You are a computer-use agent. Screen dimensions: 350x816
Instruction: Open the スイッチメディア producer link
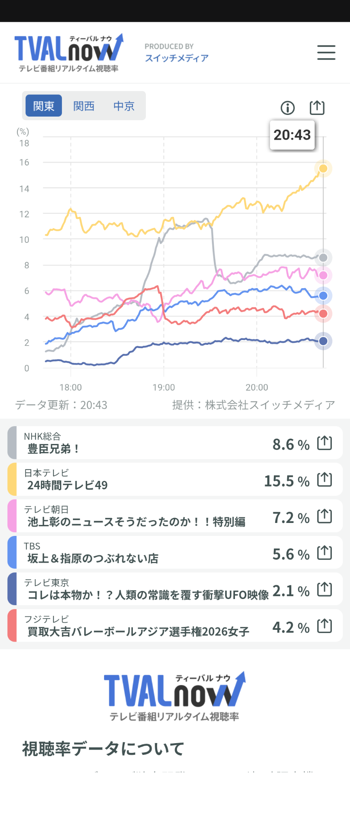[177, 58]
